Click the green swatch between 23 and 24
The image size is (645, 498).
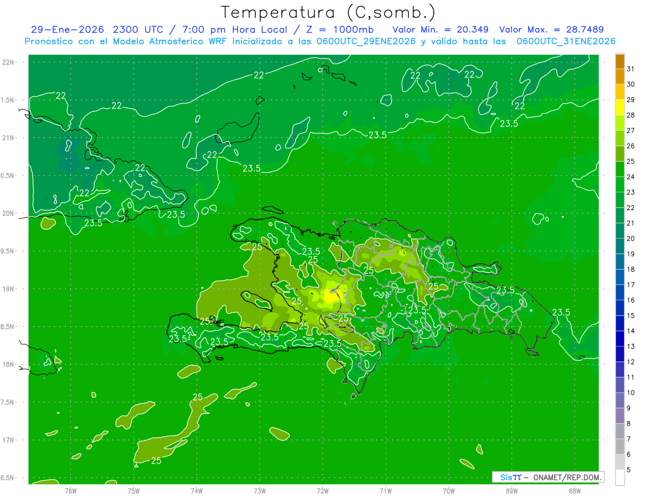[620, 184]
